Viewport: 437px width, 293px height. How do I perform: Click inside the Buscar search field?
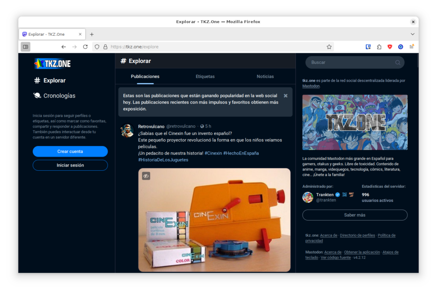350,63
